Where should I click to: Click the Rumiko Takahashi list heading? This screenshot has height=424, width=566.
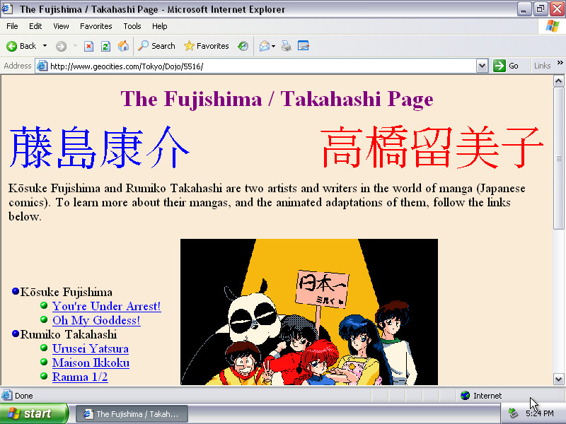(x=68, y=335)
